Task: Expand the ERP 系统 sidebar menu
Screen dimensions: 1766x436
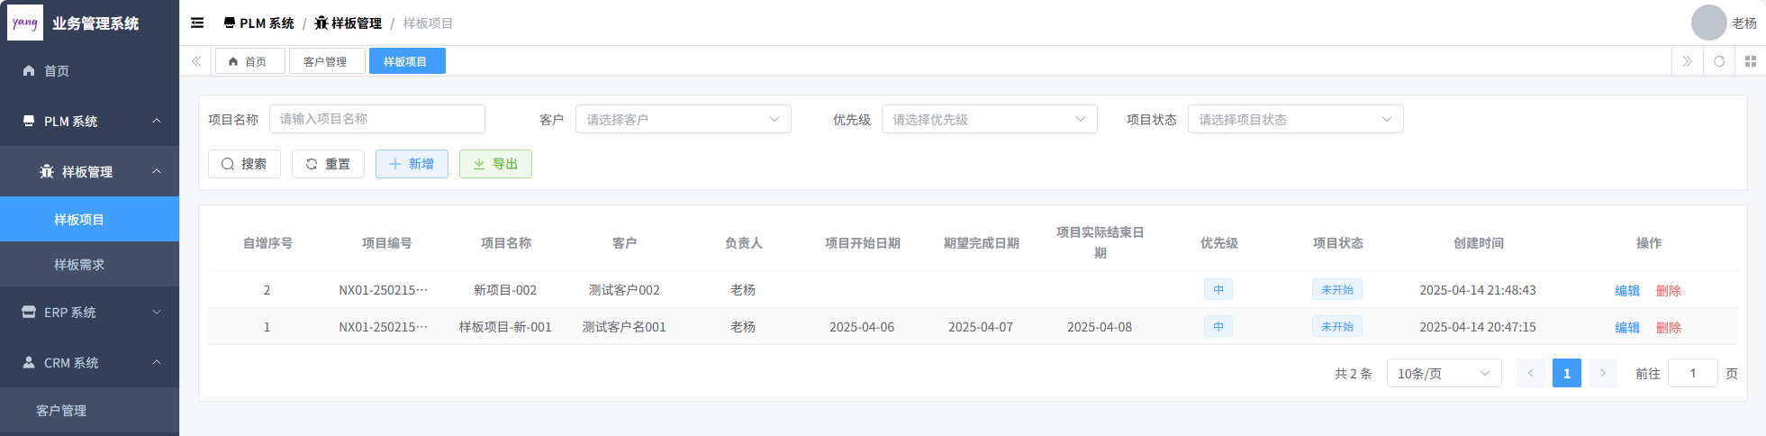Action: click(x=89, y=312)
